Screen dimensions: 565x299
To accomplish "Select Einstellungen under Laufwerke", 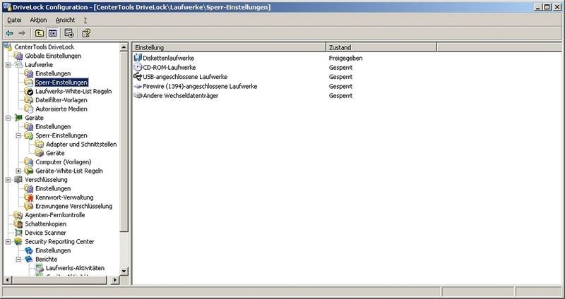I will point(53,73).
